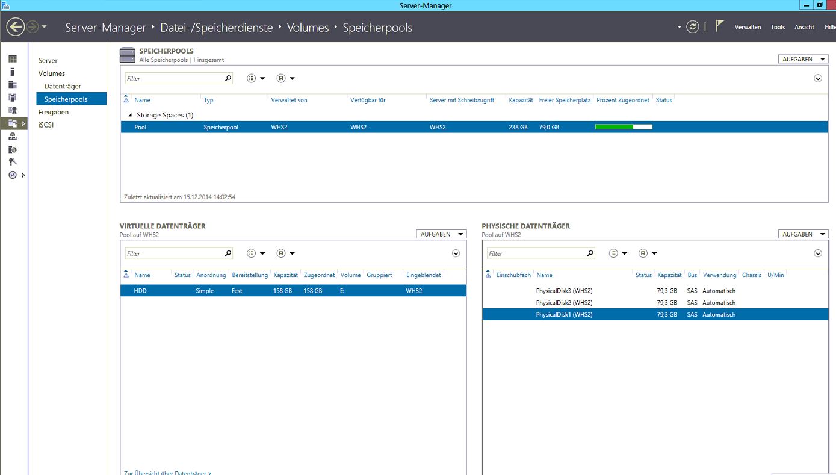Open AUFGABEN dropdown in Physische Datenträger panel
The height and width of the screenshot is (475, 836).
(x=803, y=234)
